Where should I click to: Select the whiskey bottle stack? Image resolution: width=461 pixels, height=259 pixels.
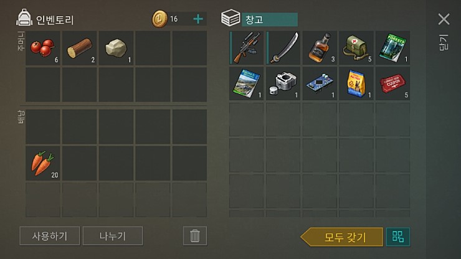tap(320, 47)
